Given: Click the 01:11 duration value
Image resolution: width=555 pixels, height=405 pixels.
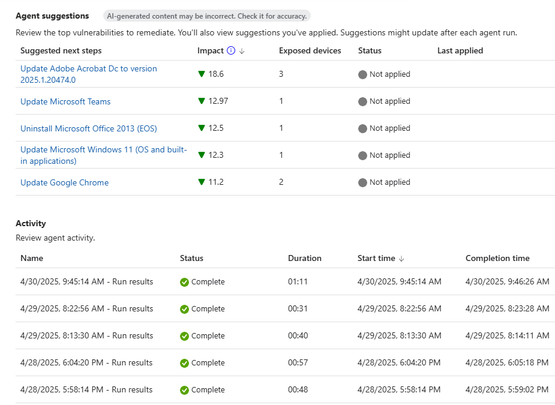Looking at the screenshot, I should point(298,282).
